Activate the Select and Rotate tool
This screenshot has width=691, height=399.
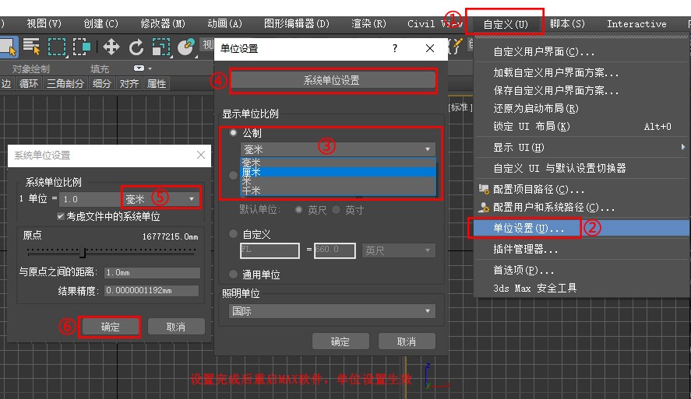(x=136, y=47)
